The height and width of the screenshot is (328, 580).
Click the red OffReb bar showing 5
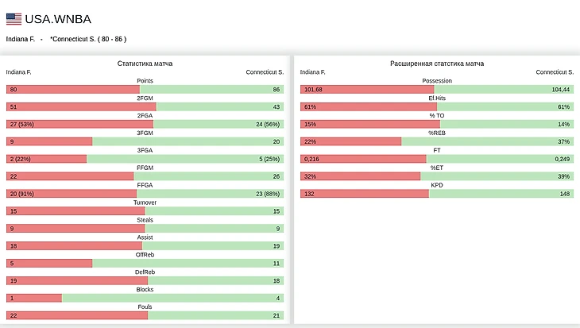coord(49,263)
